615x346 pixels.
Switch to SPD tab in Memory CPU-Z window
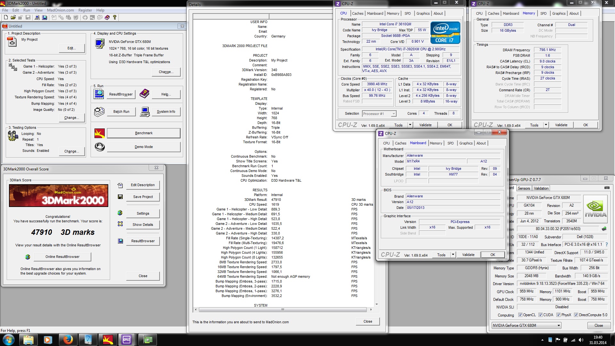[x=543, y=13]
